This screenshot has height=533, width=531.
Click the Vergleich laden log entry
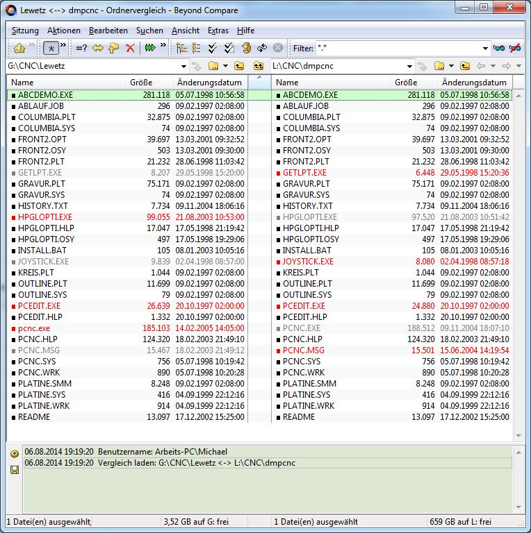[x=268, y=463]
